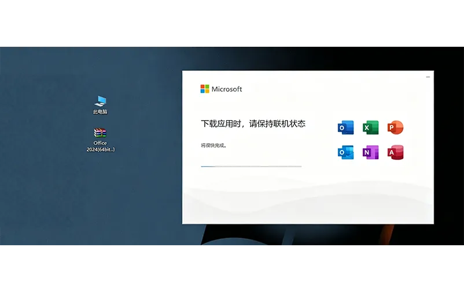Click the Outlook icon in the top row
Screen dimensions: 464x292
(x=345, y=128)
